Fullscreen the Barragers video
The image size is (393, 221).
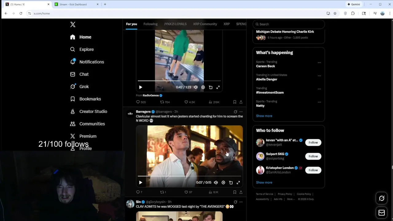coord(238,183)
